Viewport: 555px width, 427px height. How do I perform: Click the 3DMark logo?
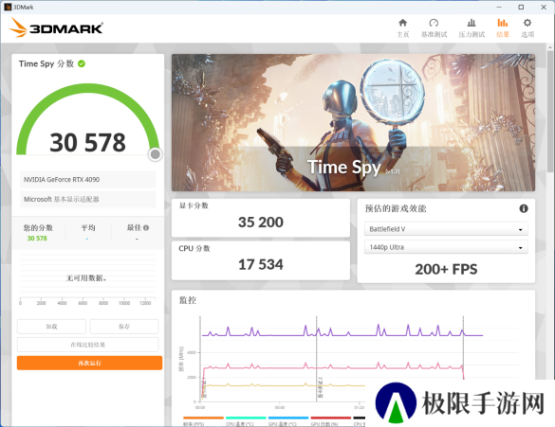(x=56, y=27)
